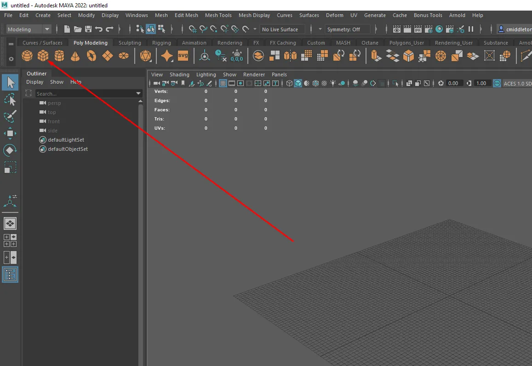Click the four view layout button

[x=10, y=240]
